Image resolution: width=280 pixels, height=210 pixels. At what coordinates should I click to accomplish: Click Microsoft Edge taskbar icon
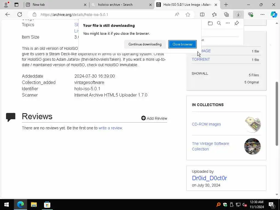coord(20,205)
